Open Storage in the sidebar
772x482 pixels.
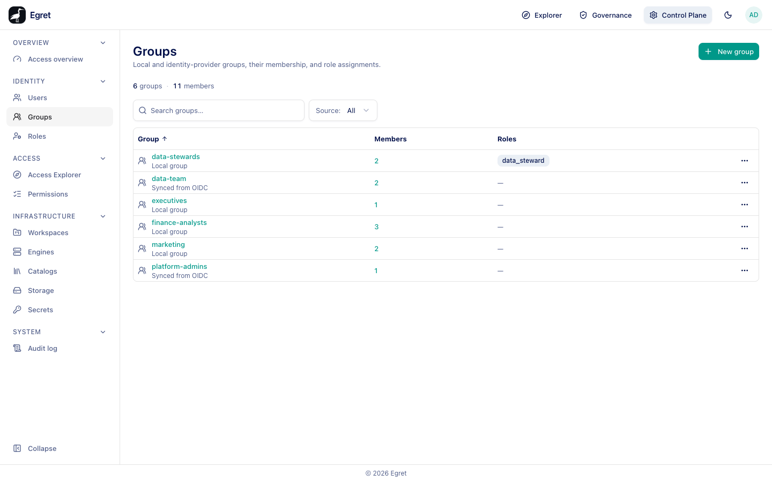(60, 290)
